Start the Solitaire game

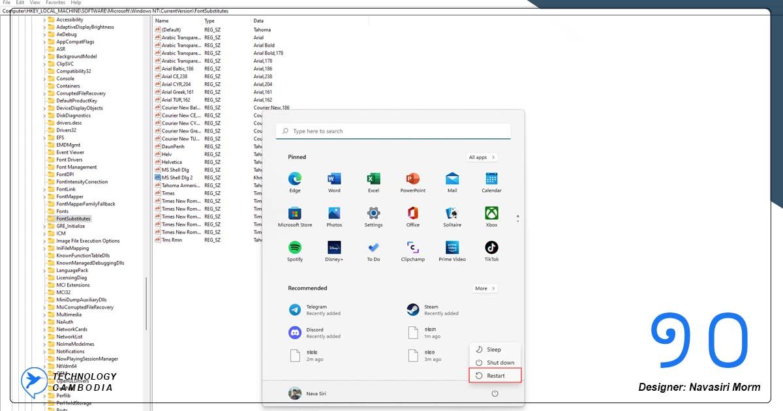(452, 213)
